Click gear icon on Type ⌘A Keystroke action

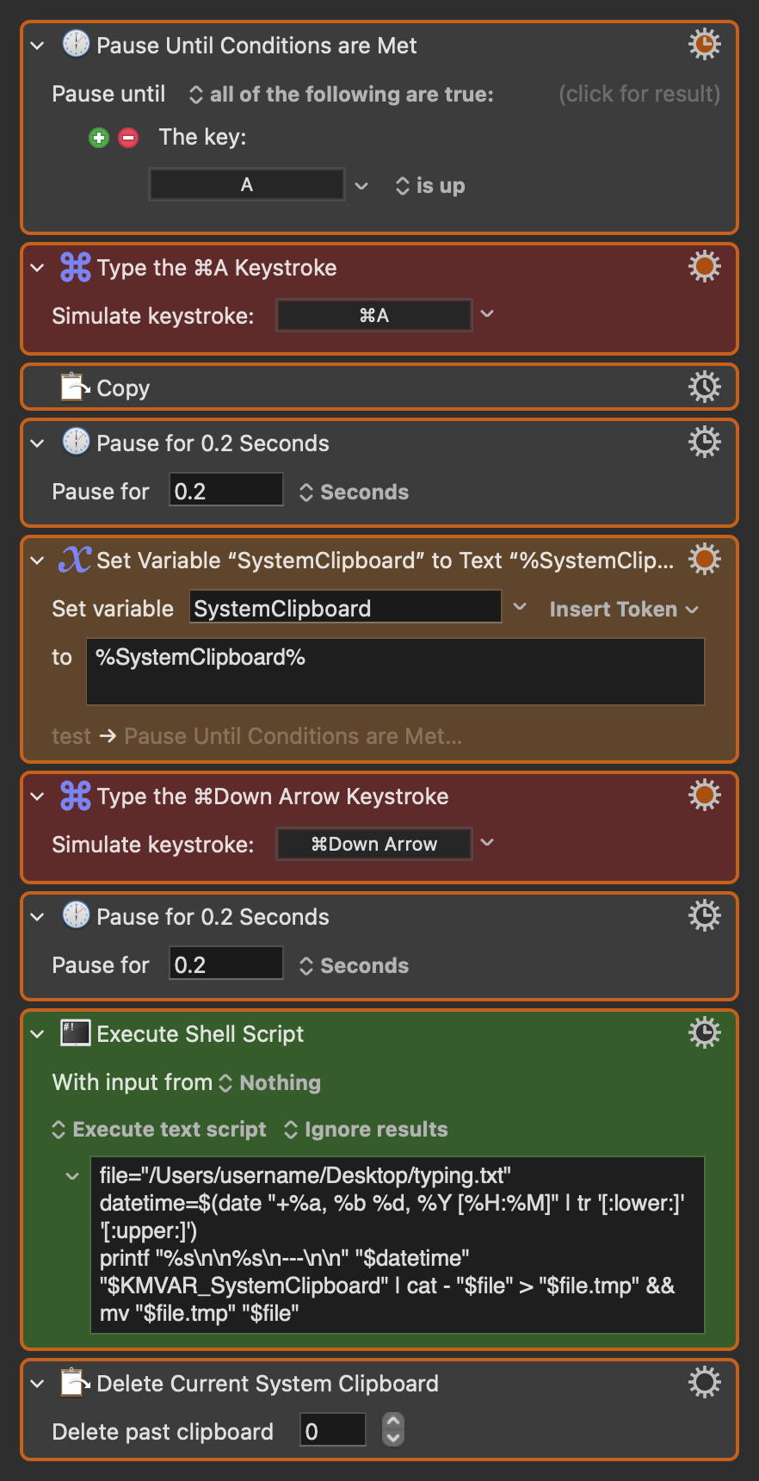(x=704, y=266)
